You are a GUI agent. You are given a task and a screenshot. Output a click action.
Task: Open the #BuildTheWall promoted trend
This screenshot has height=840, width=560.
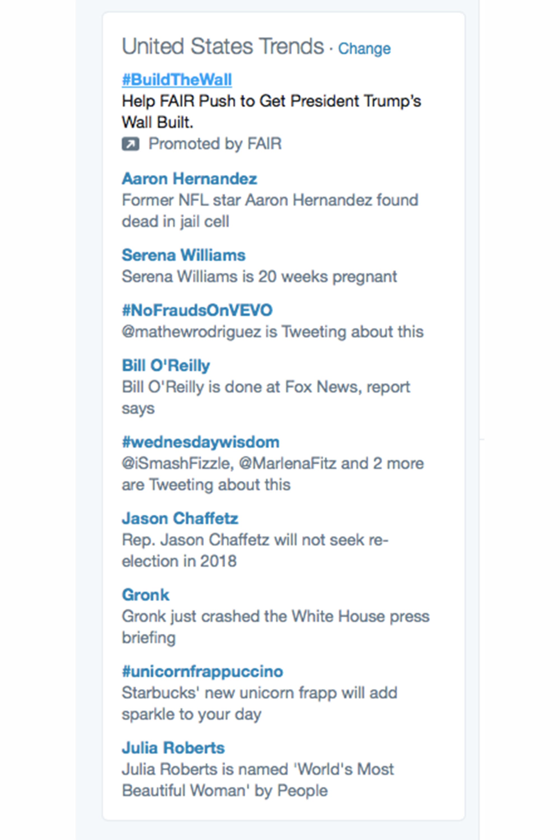tap(177, 80)
